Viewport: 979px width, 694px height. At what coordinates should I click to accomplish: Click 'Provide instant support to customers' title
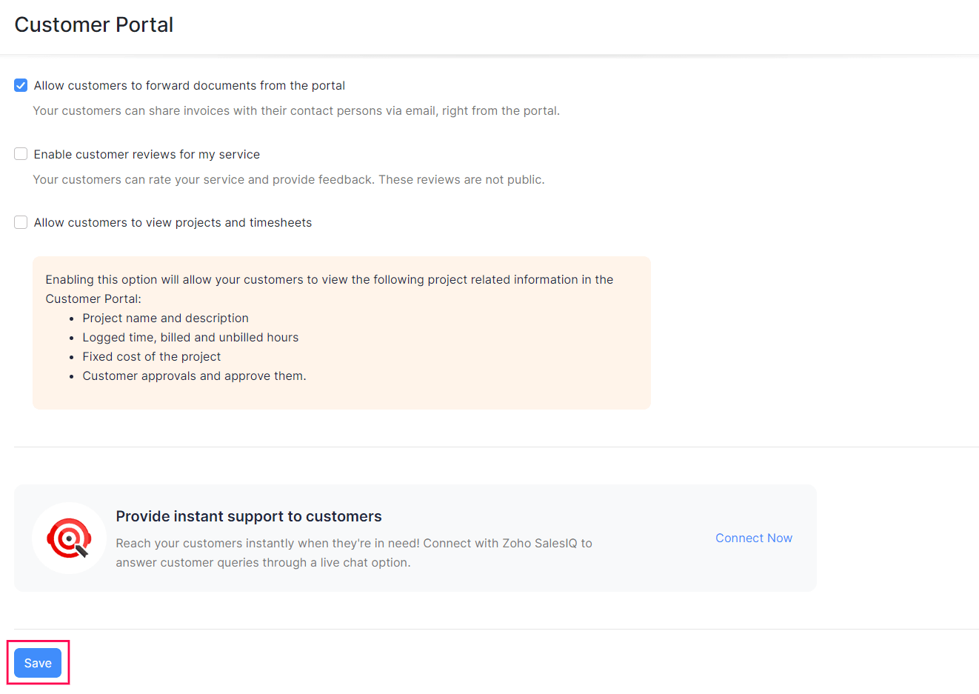tap(248, 516)
